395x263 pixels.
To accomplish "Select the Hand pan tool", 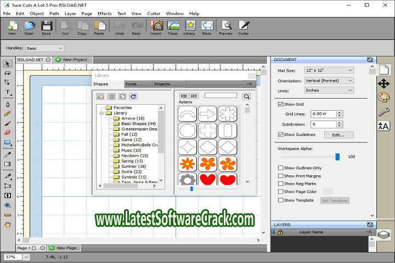I will 8,225.
